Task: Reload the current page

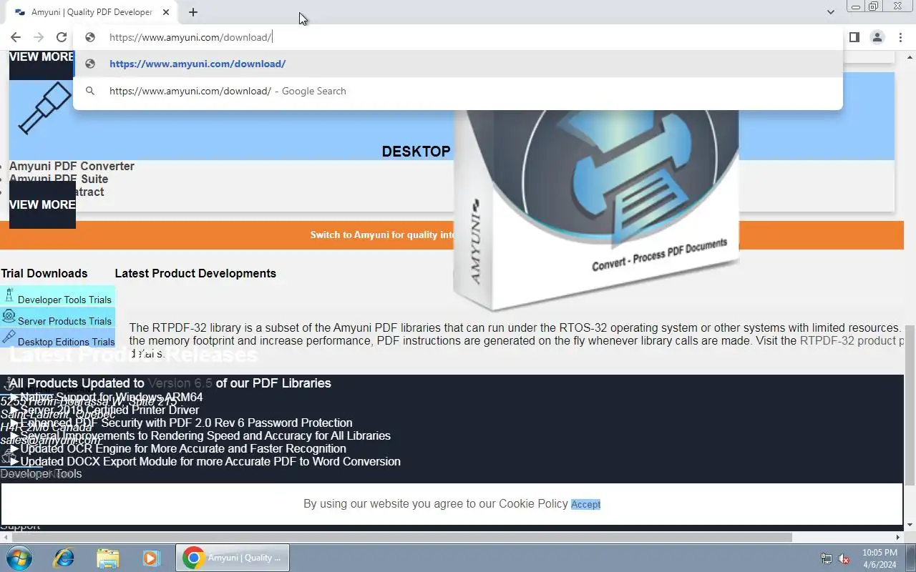Action: (62, 37)
